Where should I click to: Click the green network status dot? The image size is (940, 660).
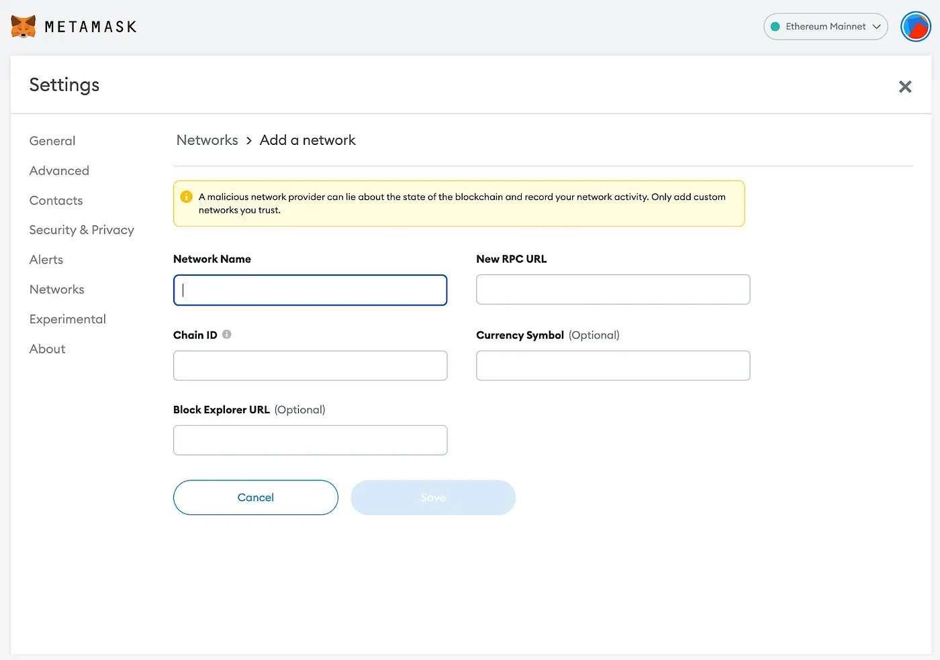point(775,26)
